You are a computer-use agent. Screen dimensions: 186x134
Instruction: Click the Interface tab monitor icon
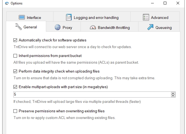click(22, 18)
